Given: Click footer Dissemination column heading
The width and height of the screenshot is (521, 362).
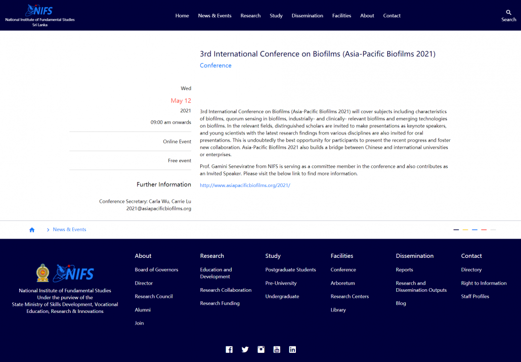Looking at the screenshot, I should pyautogui.click(x=415, y=256).
